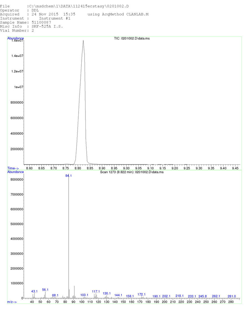
Task: Click the 172.1 ion label
Action: (x=141, y=294)
